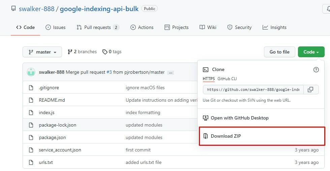
Task: Click Open with GitHub Desktop
Action: (x=236, y=118)
